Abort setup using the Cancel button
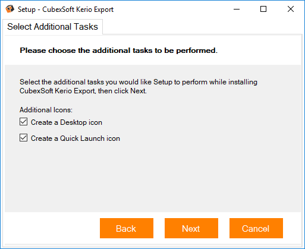Viewport: 305px width, 249px height. [x=256, y=228]
